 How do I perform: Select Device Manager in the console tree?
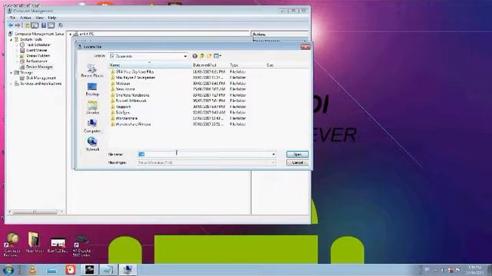point(39,67)
